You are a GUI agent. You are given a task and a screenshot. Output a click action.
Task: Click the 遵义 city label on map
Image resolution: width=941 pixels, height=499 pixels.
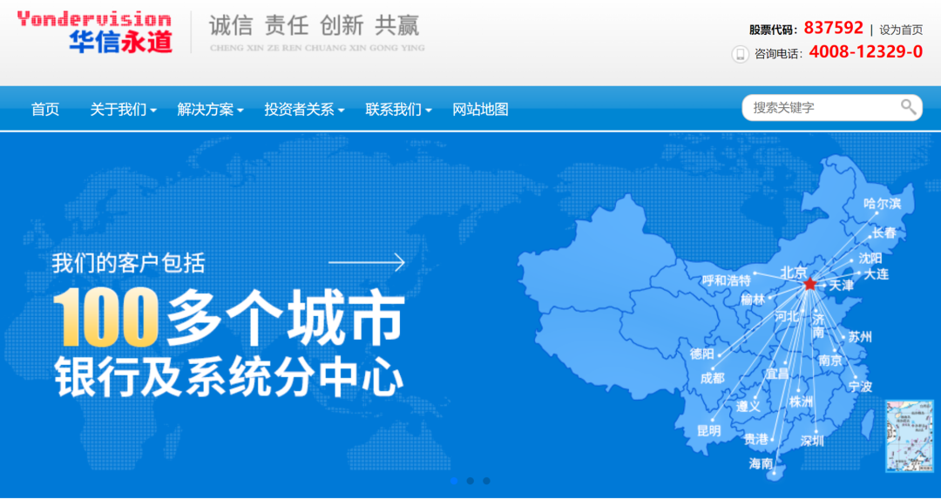(x=748, y=406)
